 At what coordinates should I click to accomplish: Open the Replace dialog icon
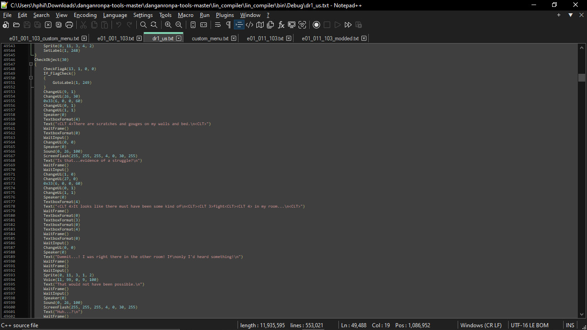point(154,25)
